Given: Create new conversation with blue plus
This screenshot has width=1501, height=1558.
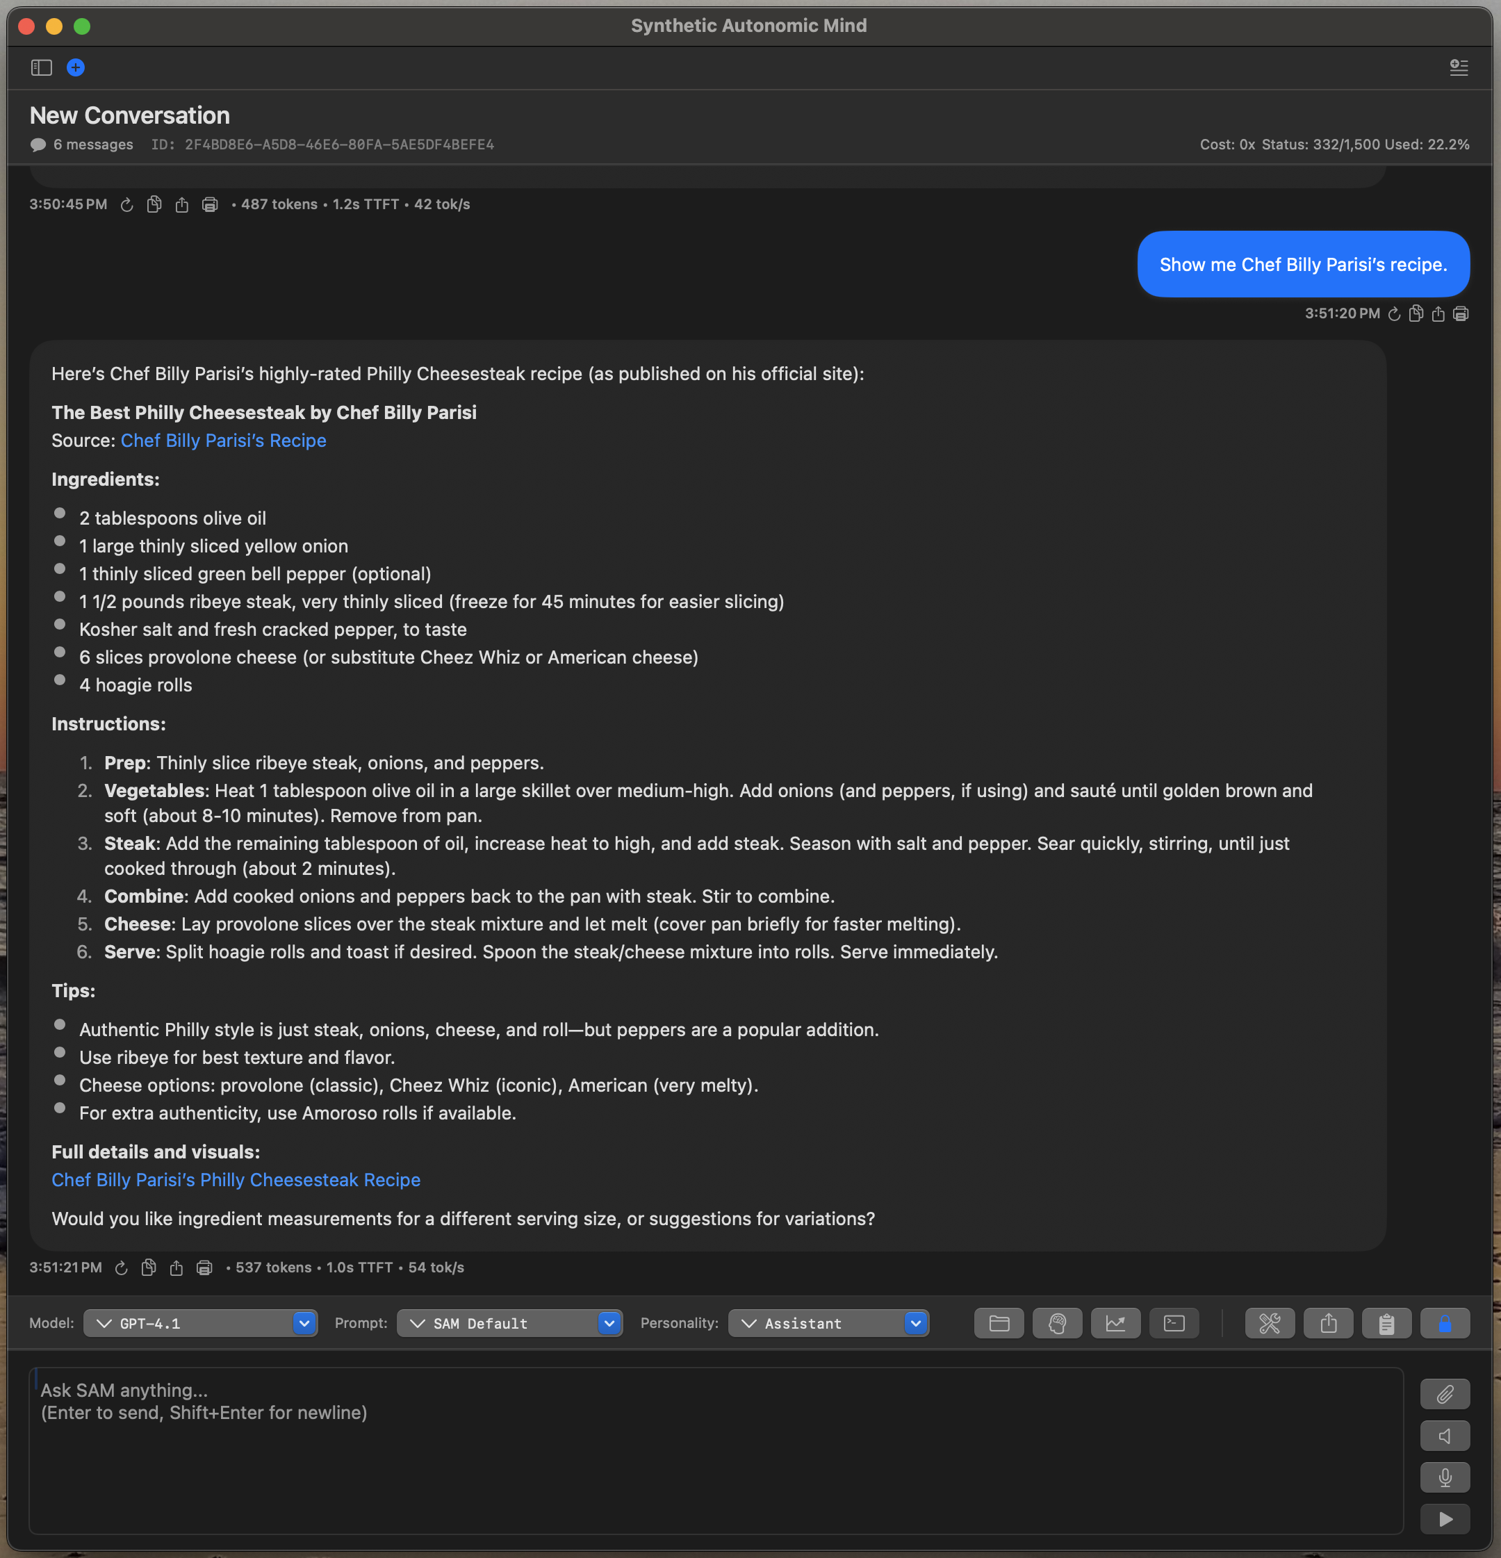Looking at the screenshot, I should [x=76, y=67].
